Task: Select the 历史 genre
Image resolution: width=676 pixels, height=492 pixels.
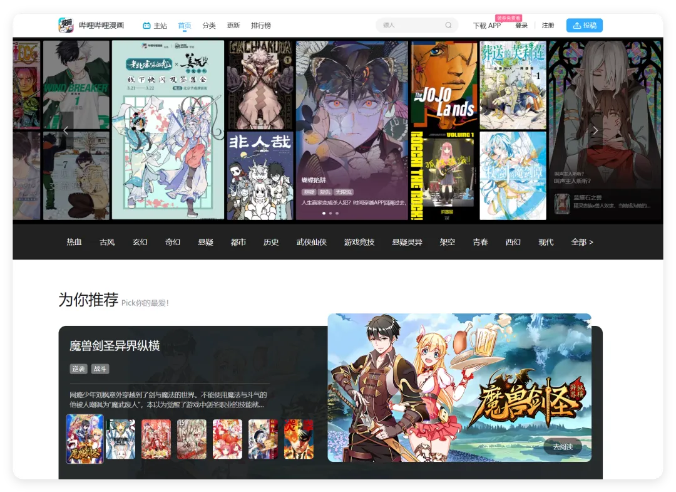Action: click(271, 242)
